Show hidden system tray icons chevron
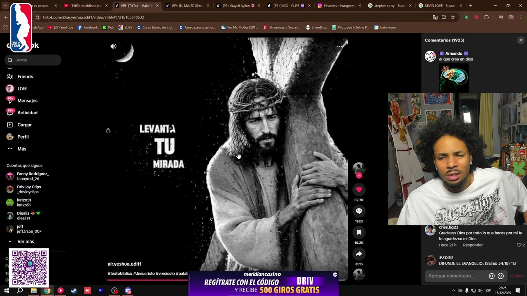Viewport: 527px width, 296px height. pos(454,291)
